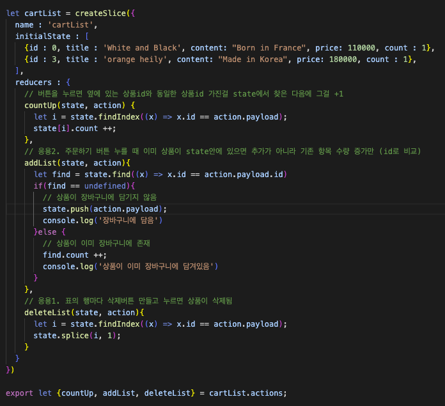Click the find.count ++ statement

point(75,255)
